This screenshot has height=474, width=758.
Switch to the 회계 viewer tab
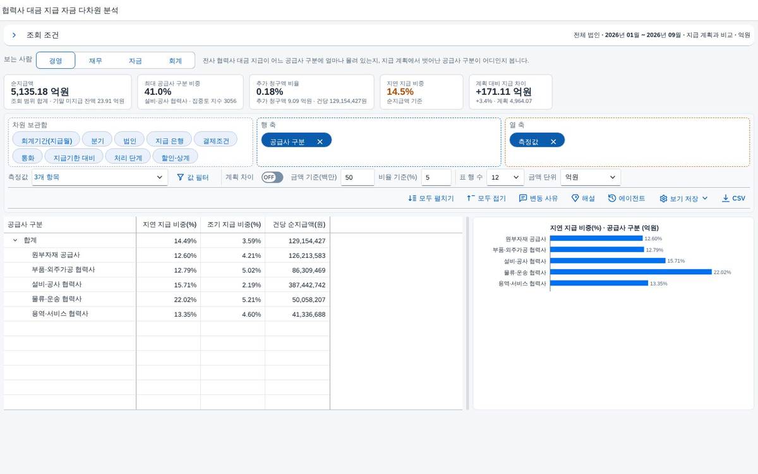175,61
